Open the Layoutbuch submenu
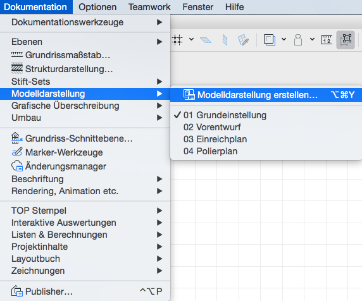The height and width of the screenshot is (301, 362). pos(85,259)
